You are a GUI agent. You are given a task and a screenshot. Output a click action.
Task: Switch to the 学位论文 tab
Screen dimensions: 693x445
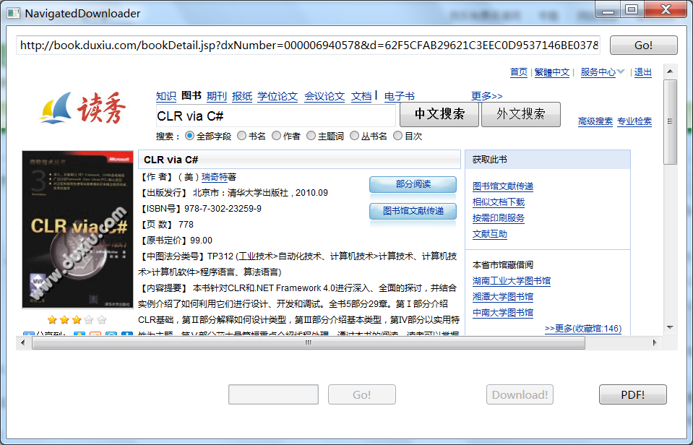[x=277, y=96]
